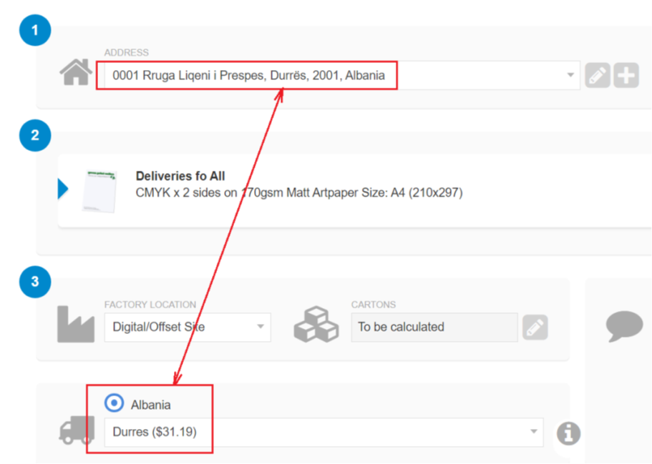The height and width of the screenshot is (464, 652).
Task: Edit the selected address with pencil icon
Action: point(598,76)
